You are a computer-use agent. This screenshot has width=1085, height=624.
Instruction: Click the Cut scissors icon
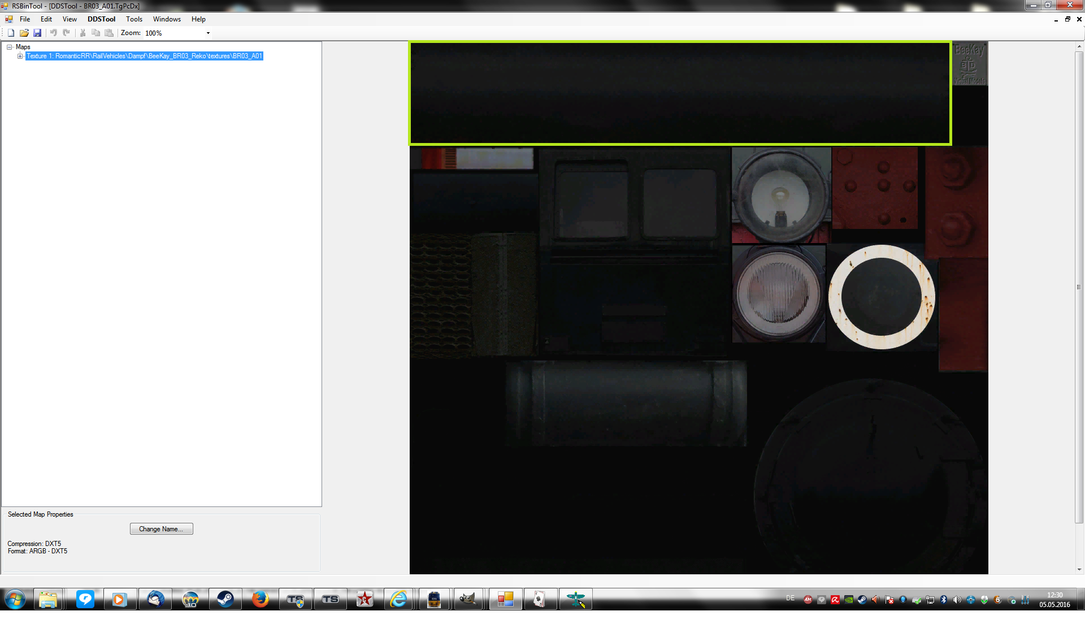(x=83, y=33)
